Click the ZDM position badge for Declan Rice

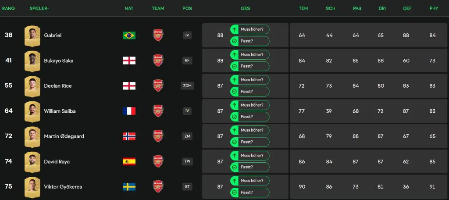pyautogui.click(x=187, y=86)
